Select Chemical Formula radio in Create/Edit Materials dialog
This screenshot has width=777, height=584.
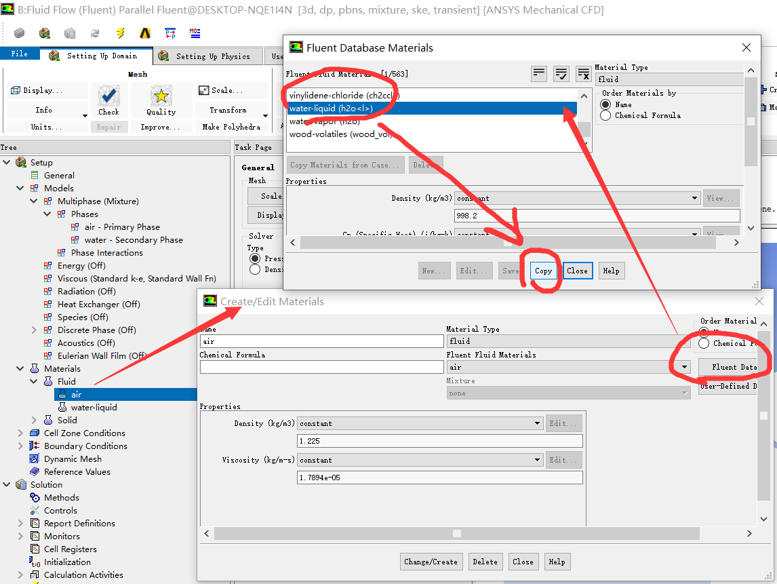tap(704, 343)
